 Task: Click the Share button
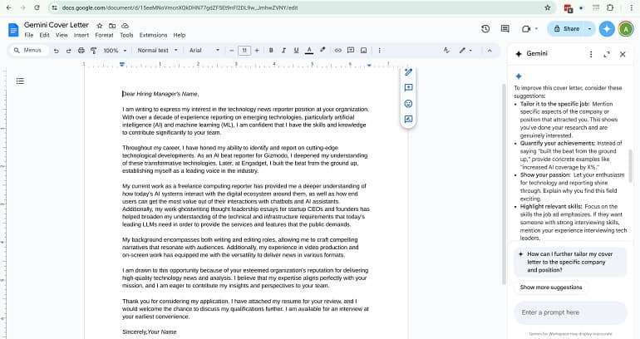(x=566, y=29)
